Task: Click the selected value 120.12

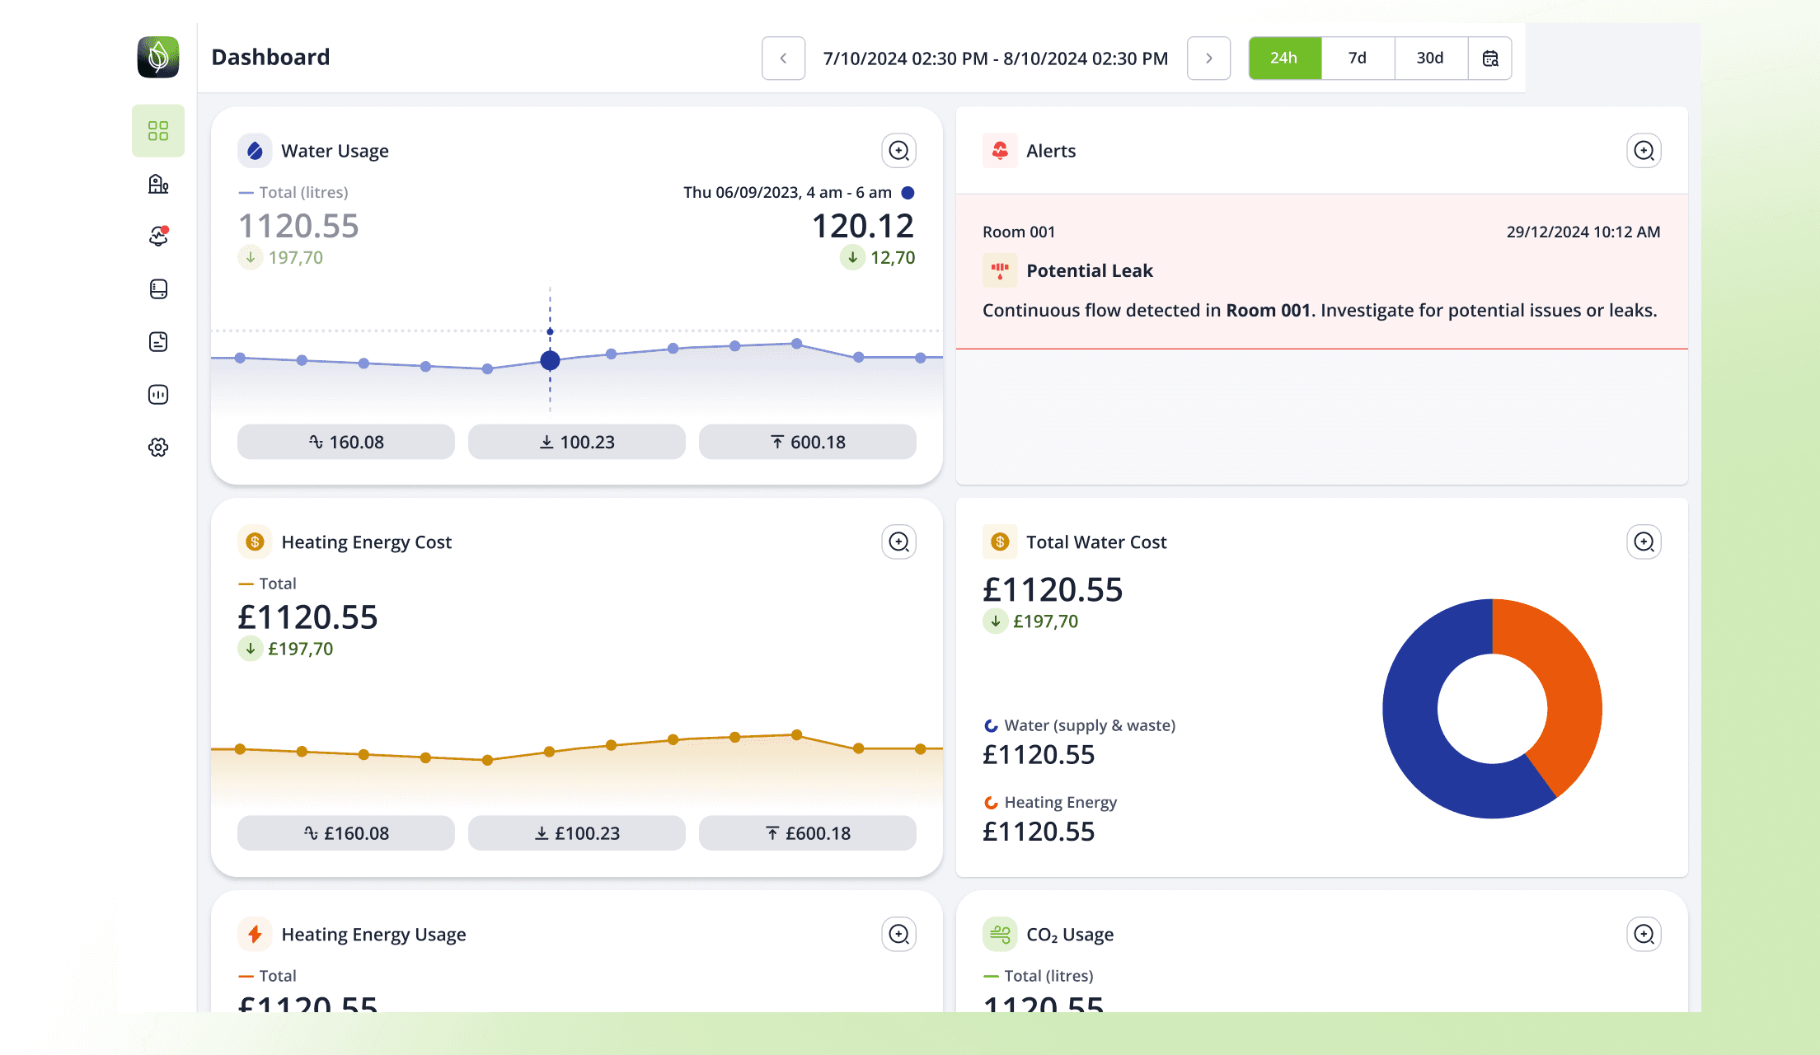Action: point(863,226)
